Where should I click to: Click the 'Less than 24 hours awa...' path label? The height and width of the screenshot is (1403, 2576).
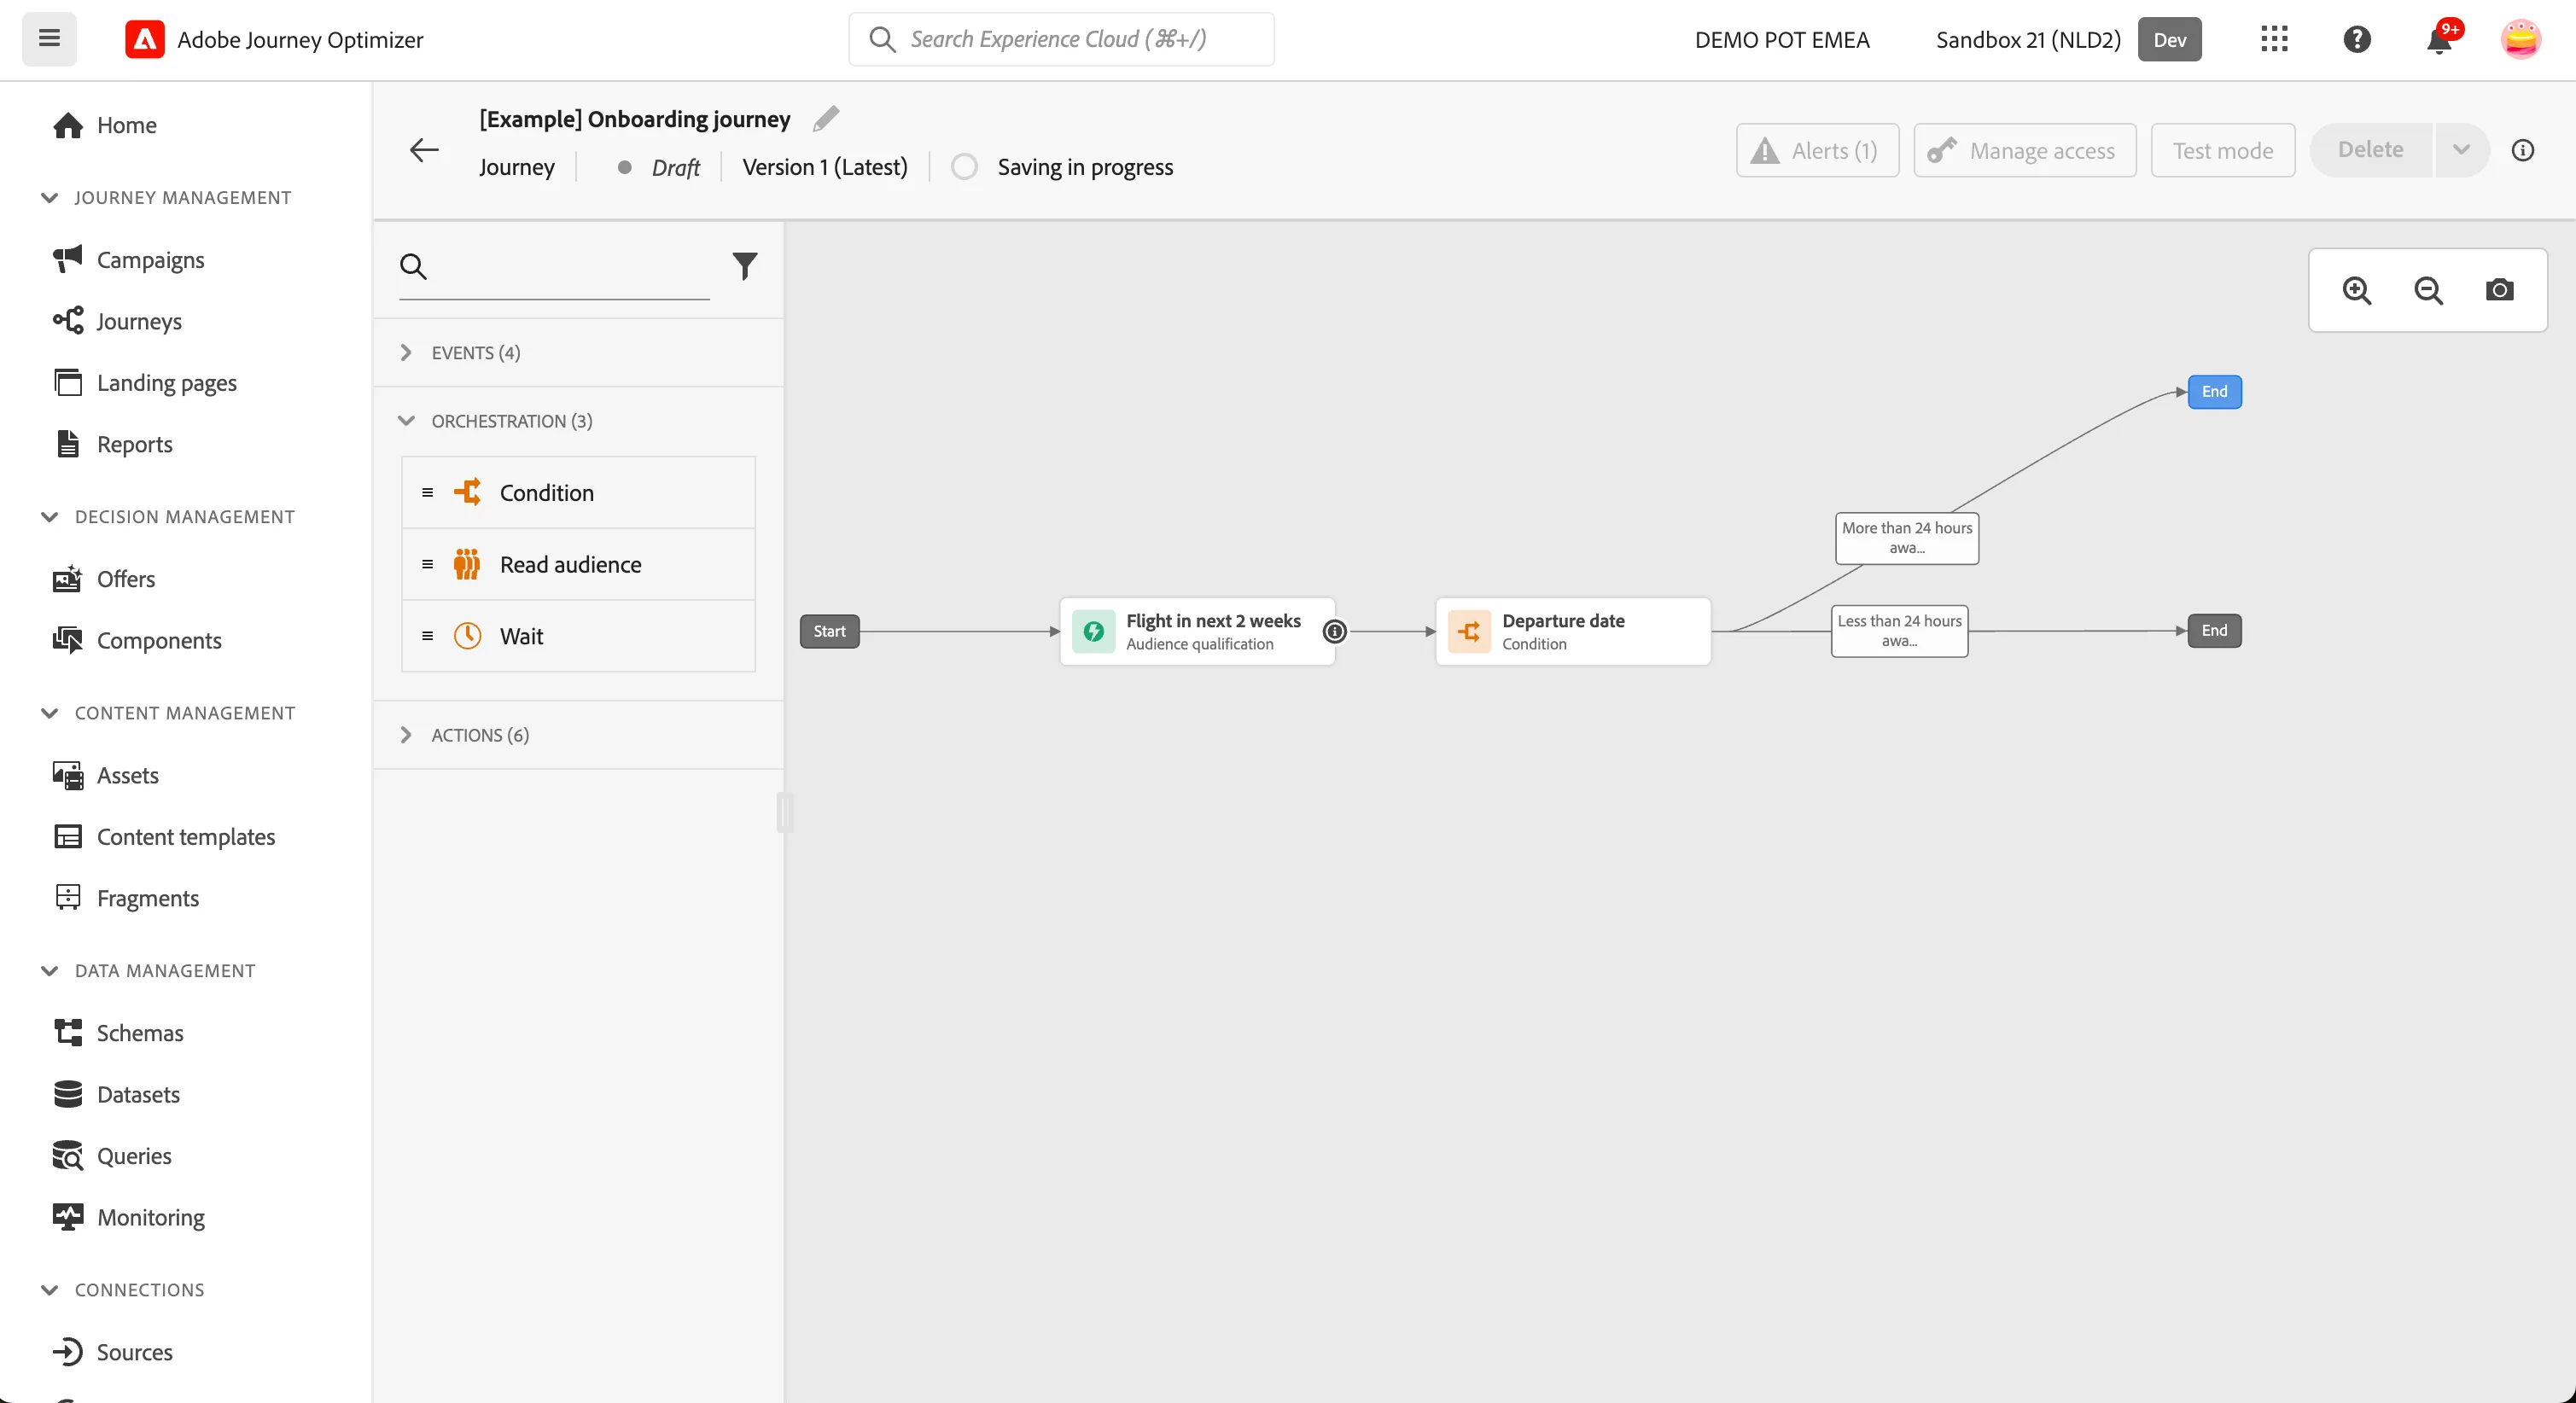(1899, 631)
